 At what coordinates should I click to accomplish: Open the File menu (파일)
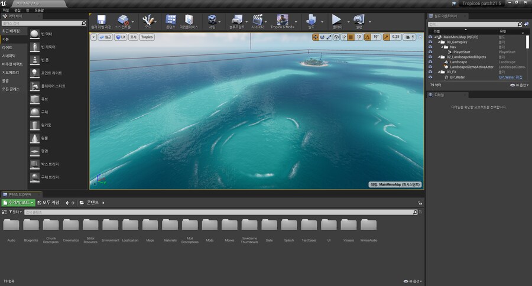[6, 11]
